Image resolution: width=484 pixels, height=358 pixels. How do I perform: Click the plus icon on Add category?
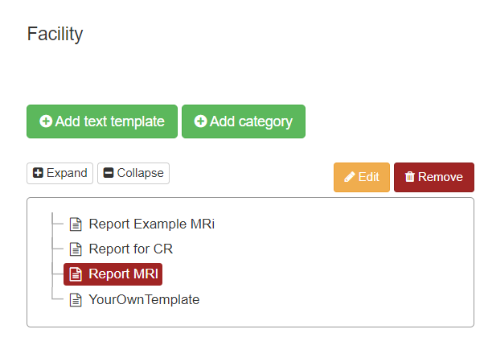(200, 121)
